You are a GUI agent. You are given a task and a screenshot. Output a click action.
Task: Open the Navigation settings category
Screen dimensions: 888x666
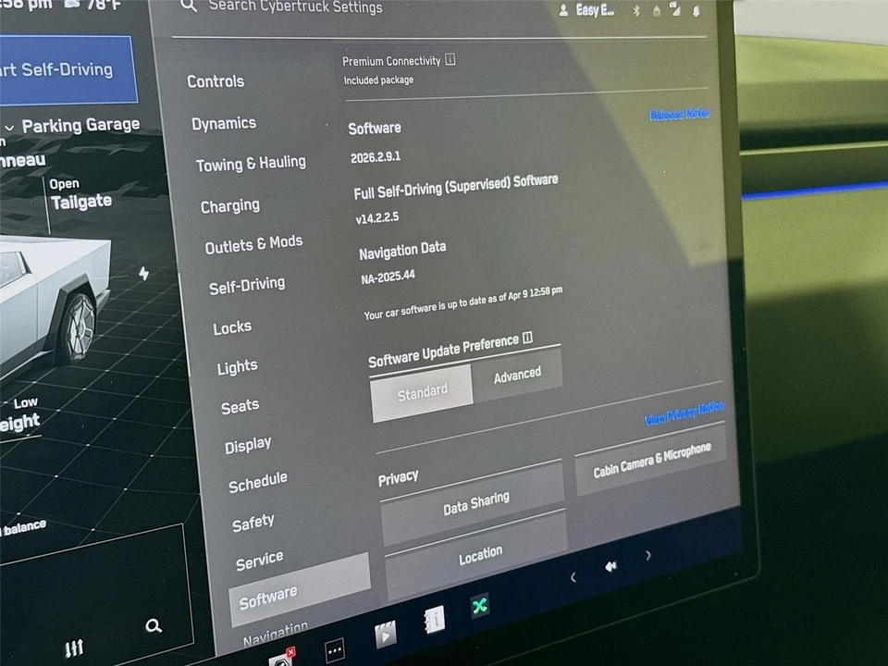276,633
